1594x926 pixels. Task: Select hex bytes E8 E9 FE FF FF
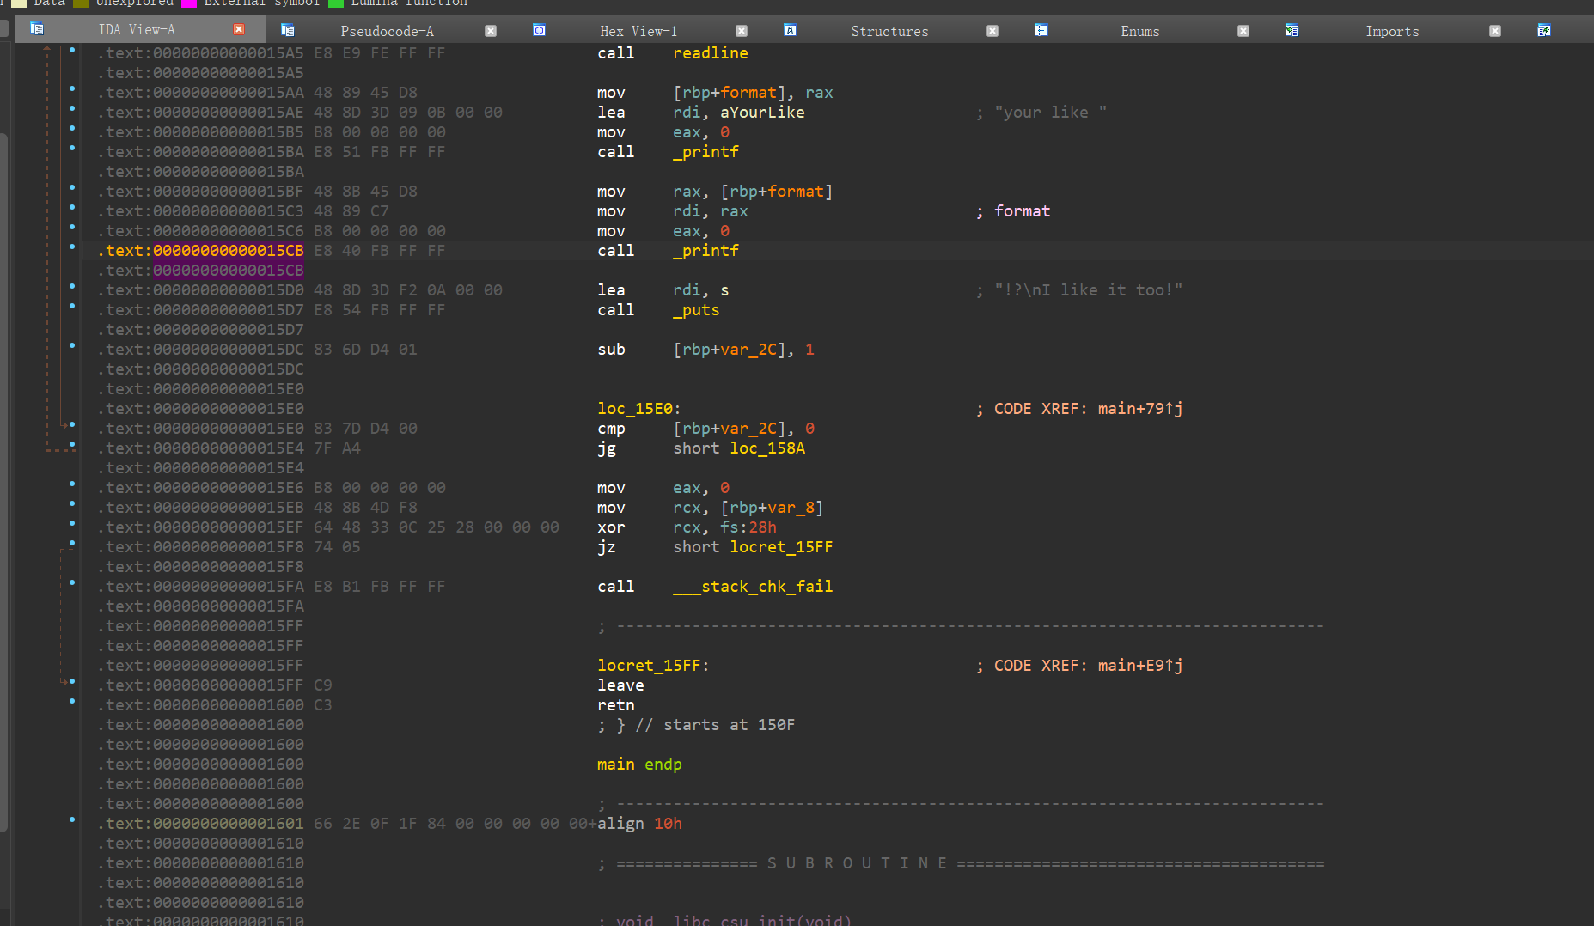(x=379, y=53)
